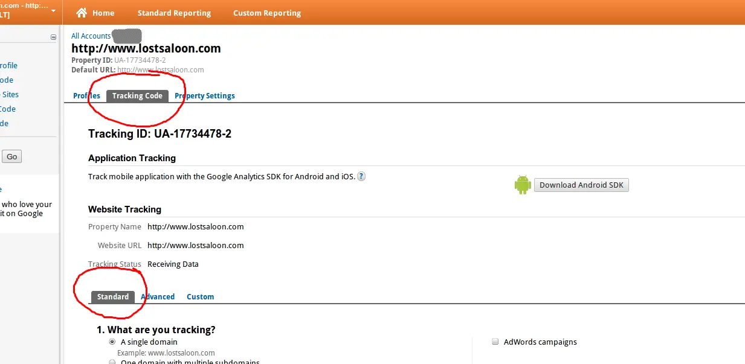Screen dimensions: 745x364
Task: Choose one domain with multiple subdomains
Action: tap(112, 362)
